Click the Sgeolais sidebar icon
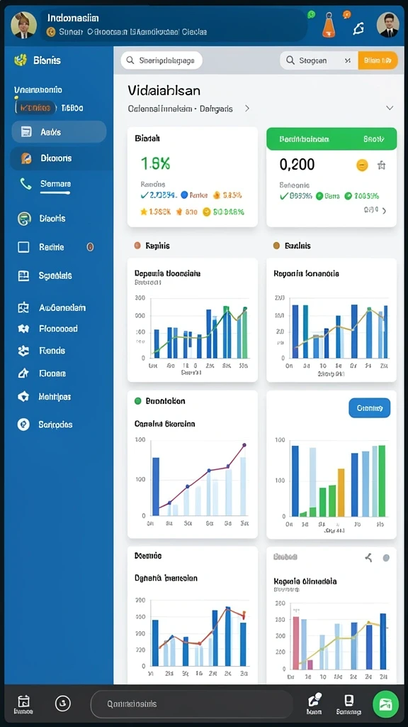This screenshot has height=727, width=408. pyautogui.click(x=23, y=276)
